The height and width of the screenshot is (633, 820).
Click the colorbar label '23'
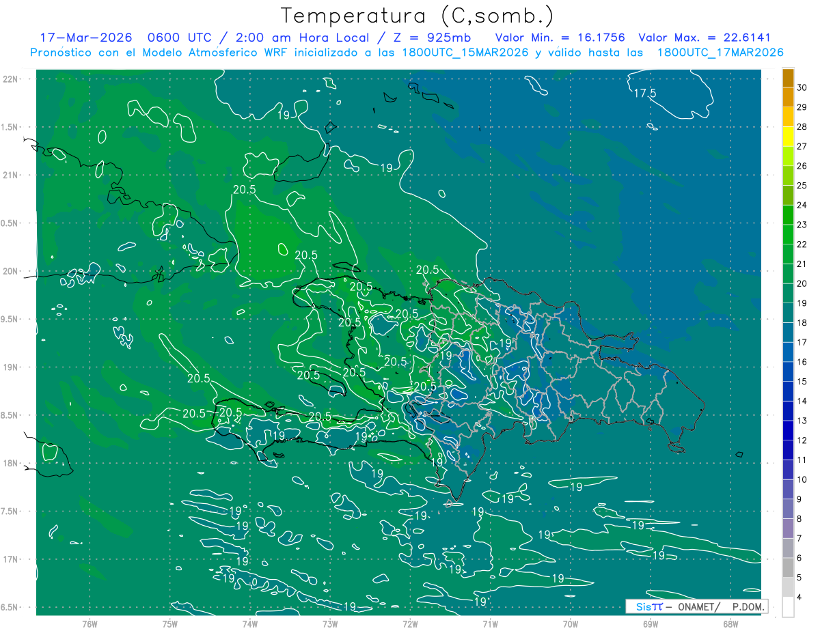click(802, 225)
